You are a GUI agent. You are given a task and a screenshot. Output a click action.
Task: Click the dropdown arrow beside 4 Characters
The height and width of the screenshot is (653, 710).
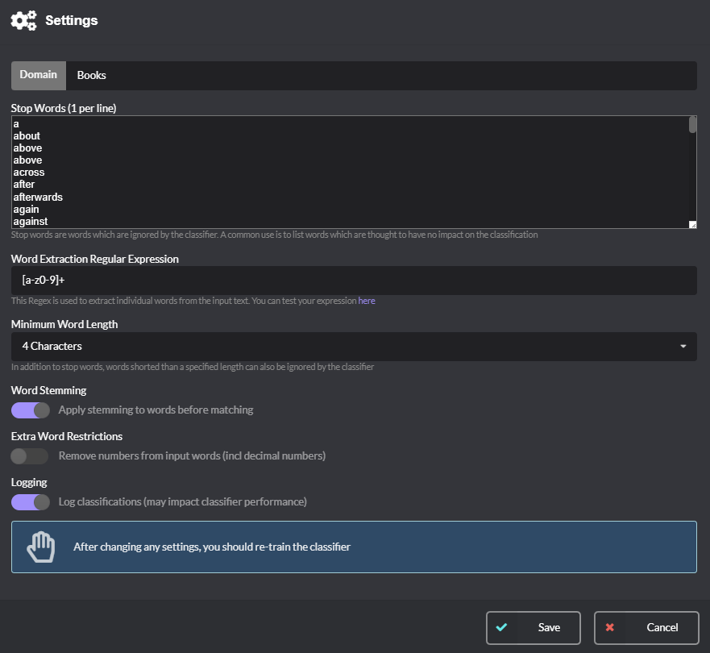pos(683,346)
